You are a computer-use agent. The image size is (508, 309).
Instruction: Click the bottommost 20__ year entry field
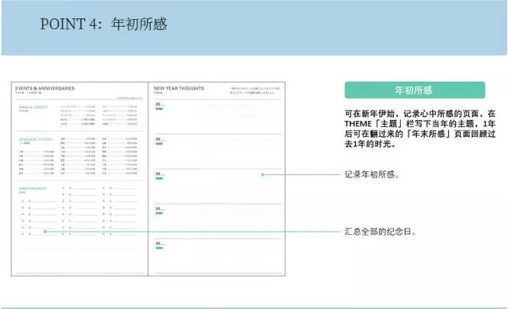tap(160, 243)
